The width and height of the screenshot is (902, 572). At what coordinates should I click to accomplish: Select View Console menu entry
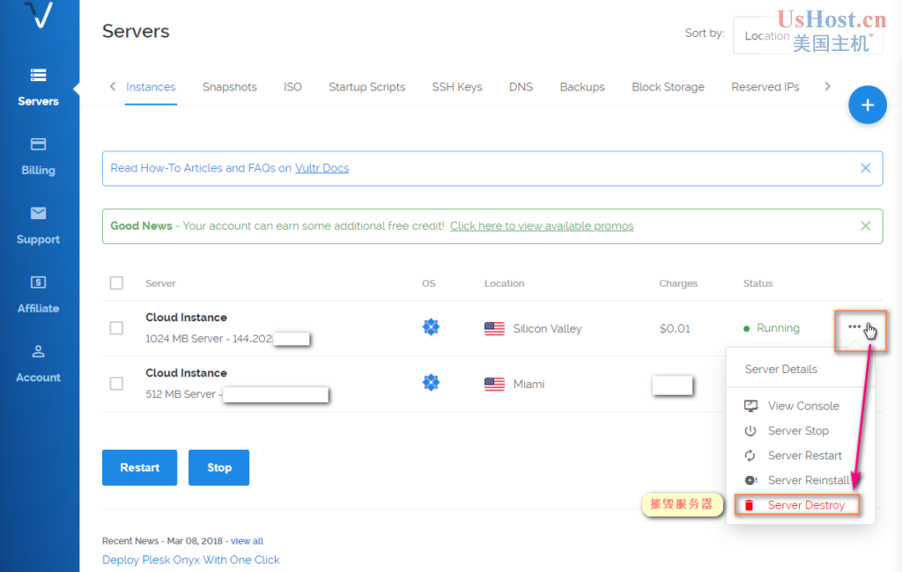pyautogui.click(x=803, y=406)
